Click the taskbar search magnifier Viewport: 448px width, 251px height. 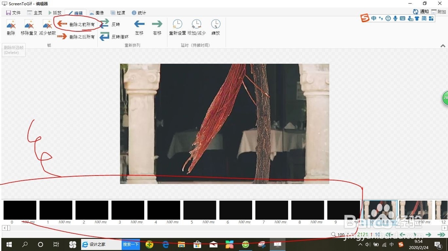25,244
